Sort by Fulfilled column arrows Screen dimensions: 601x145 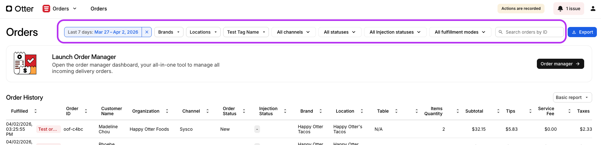tap(36, 111)
